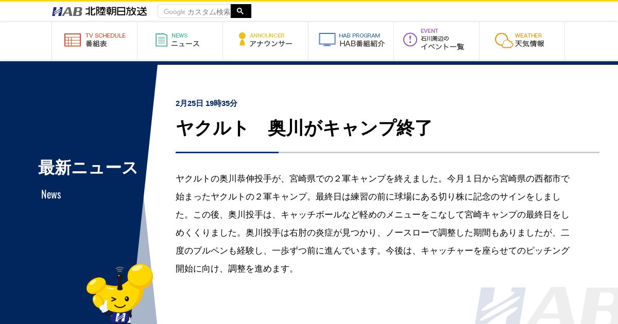Click the yellow announcer person icon
The image size is (618, 324).
242,39
